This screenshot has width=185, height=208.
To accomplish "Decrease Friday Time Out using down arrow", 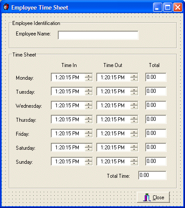I will 134,135.
